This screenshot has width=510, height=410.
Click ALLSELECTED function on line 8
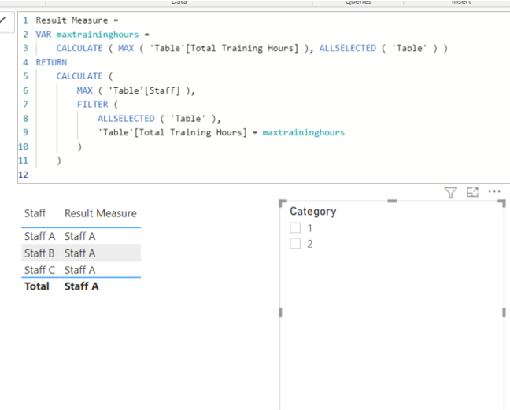126,118
